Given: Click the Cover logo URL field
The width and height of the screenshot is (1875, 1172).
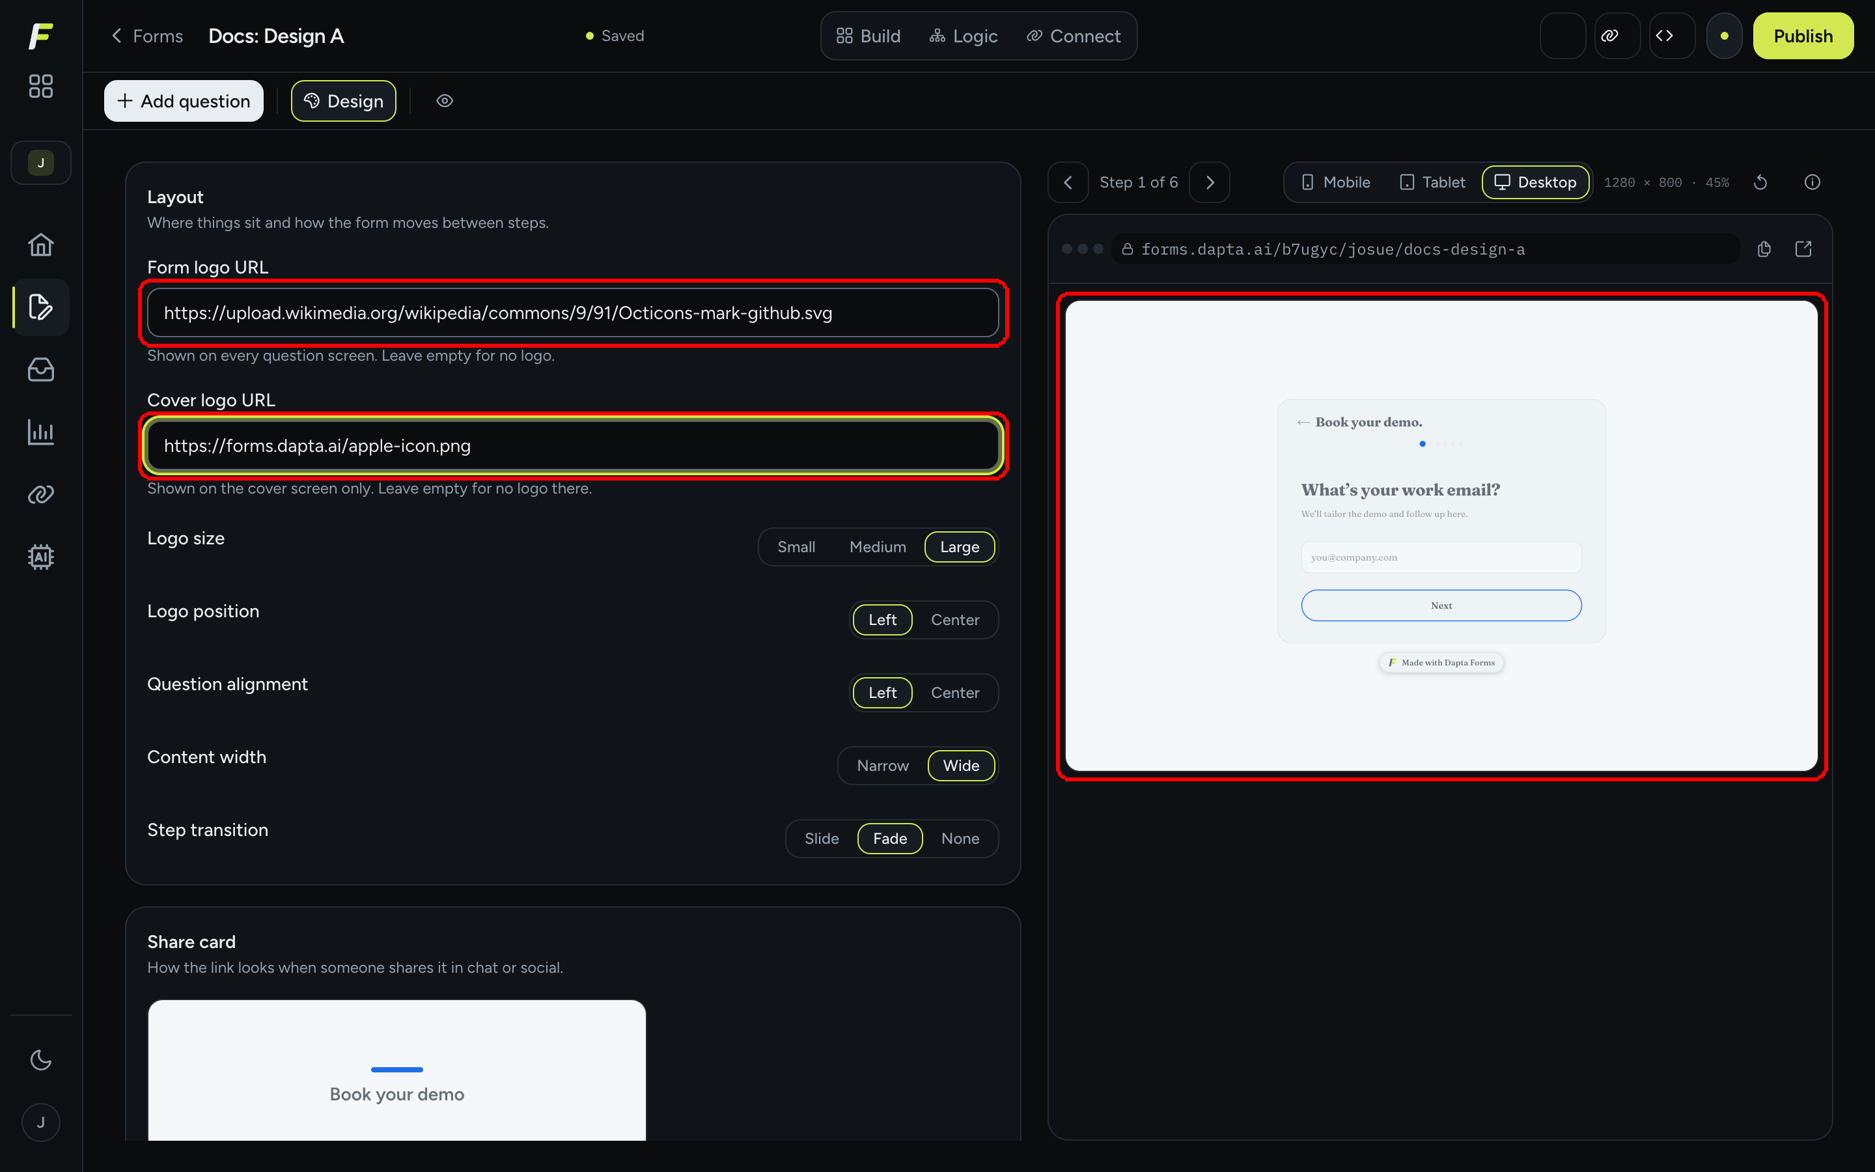Looking at the screenshot, I should pyautogui.click(x=572, y=446).
